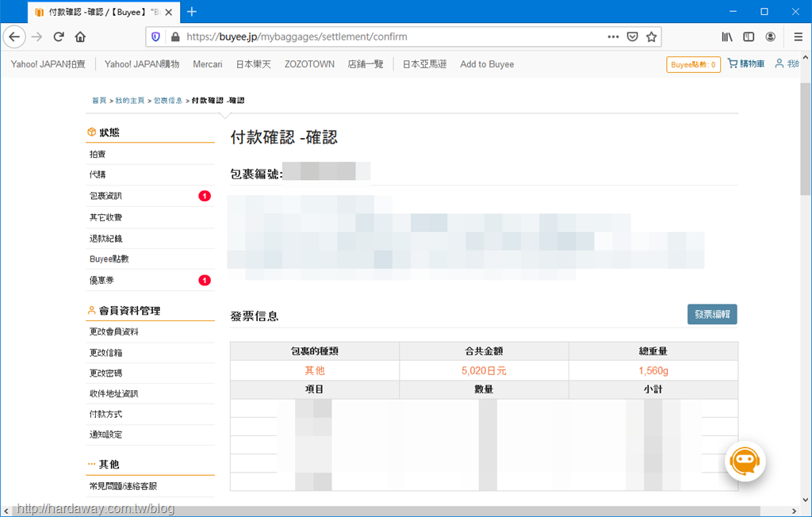The height and width of the screenshot is (517, 812).
Task: Reload the page with the refresh icon
Action: coord(59,36)
